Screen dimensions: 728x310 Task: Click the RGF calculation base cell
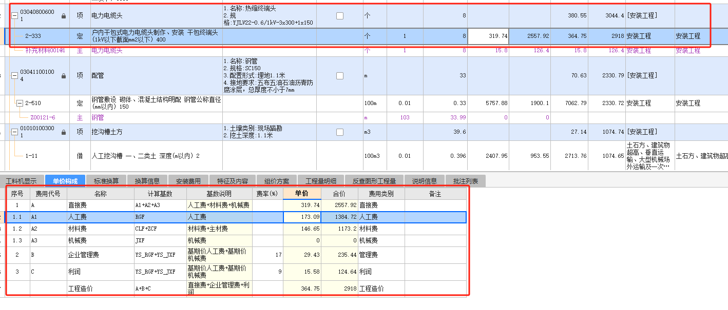tap(160, 217)
